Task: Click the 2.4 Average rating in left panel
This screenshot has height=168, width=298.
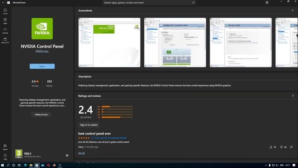Action: [x=35, y=83]
